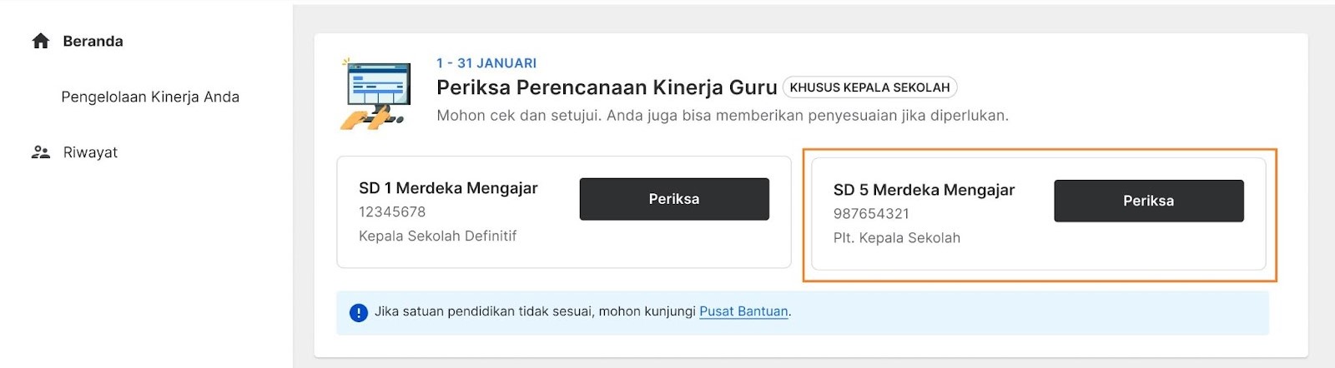This screenshot has width=1335, height=368.
Task: Click the 1 - 31 JANUARI date label
Action: coord(486,63)
